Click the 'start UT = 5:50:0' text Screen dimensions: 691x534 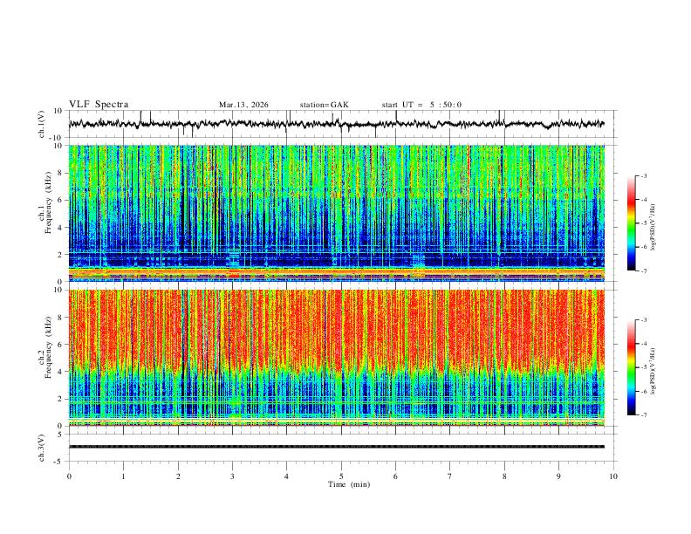click(421, 105)
